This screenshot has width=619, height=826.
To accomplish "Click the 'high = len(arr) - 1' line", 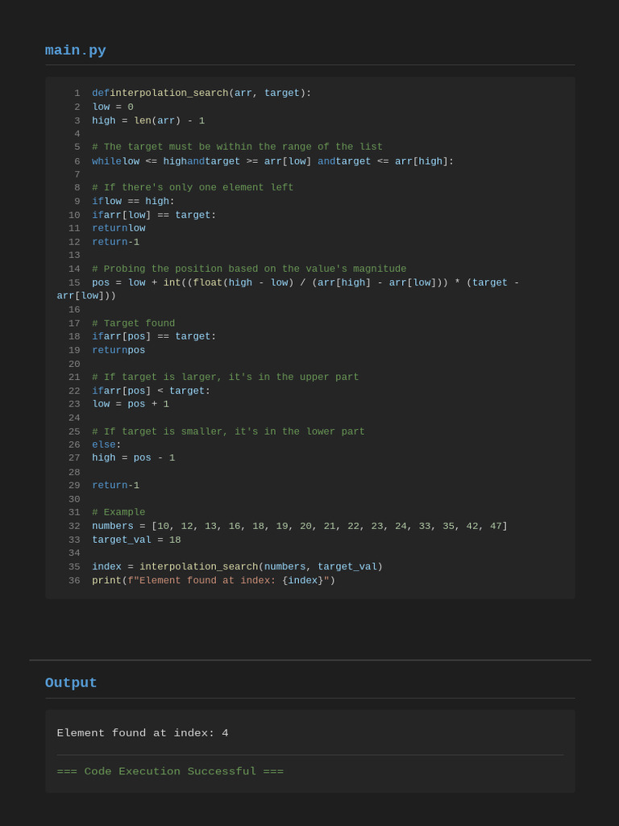I will pos(148,121).
